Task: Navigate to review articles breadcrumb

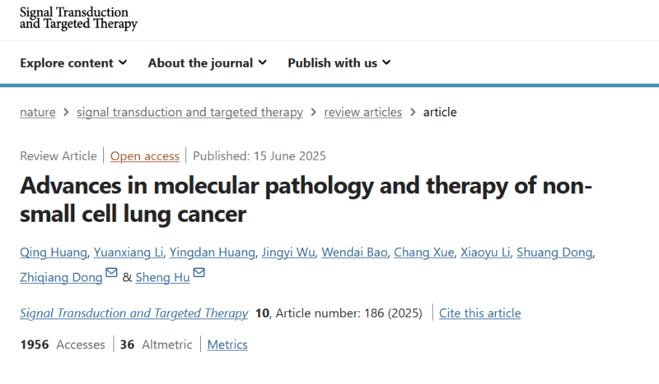Action: click(362, 112)
